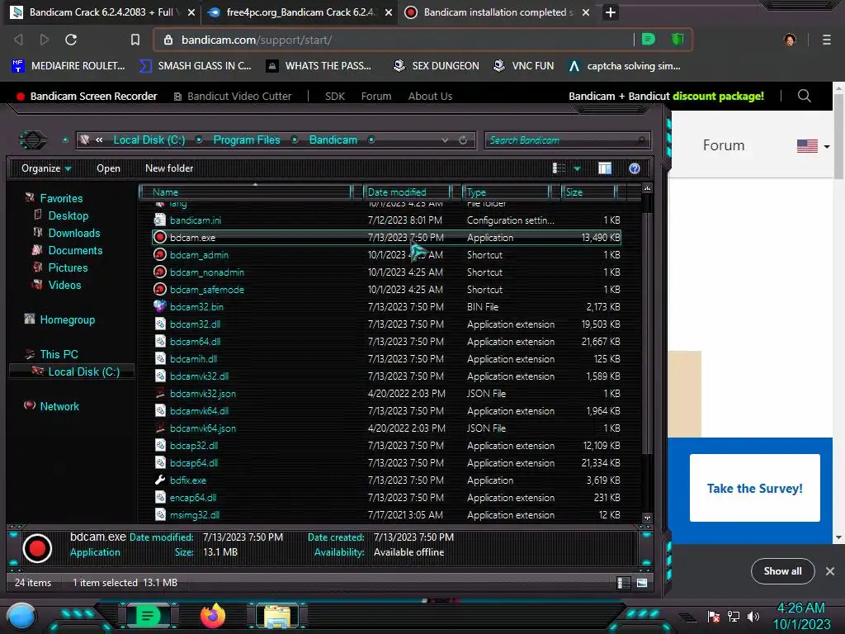
Task: Expand Local Disk (C:) breadcrumb arrow
Action: (x=199, y=140)
